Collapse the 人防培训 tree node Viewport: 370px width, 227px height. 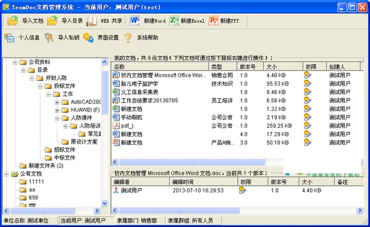click(x=65, y=126)
